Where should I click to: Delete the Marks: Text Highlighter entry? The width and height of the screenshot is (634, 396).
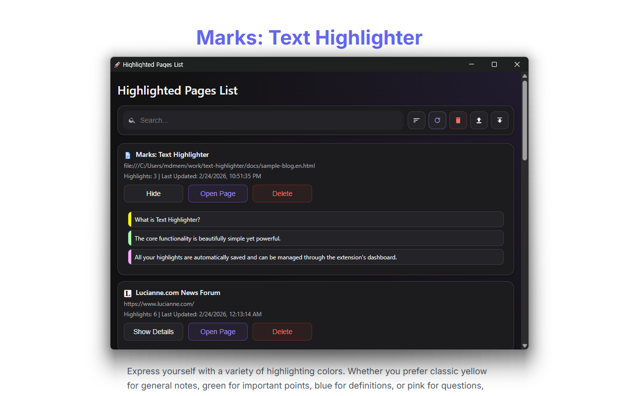click(x=282, y=194)
